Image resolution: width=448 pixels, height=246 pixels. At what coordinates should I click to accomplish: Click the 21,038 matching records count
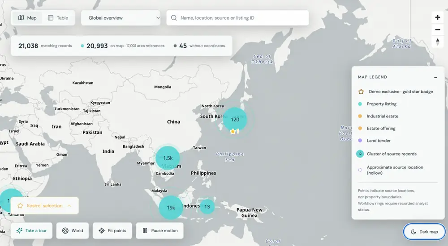[28, 46]
